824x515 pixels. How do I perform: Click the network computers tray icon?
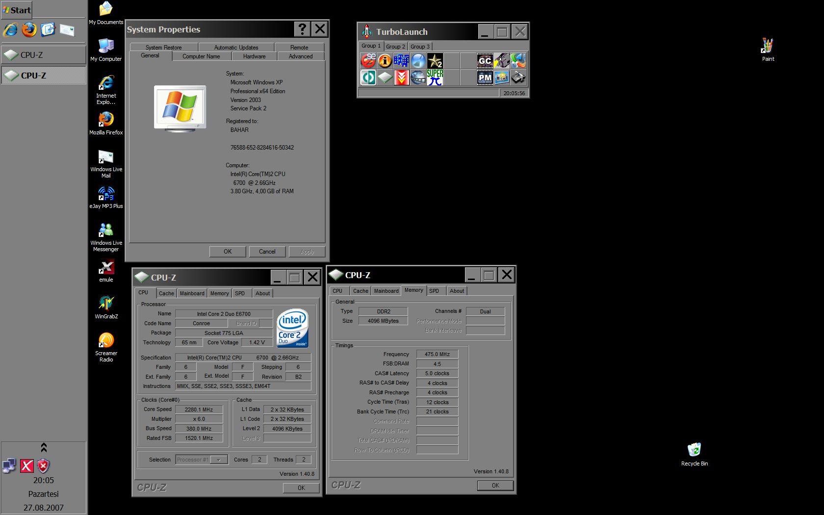[x=9, y=466]
